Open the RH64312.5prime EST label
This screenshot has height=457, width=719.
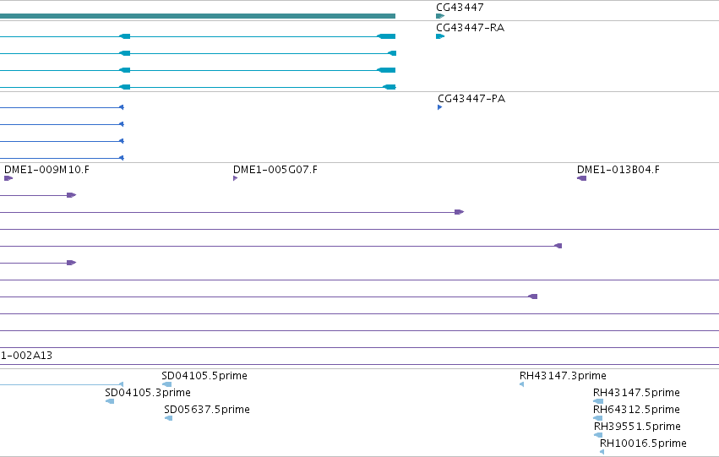tap(636, 410)
